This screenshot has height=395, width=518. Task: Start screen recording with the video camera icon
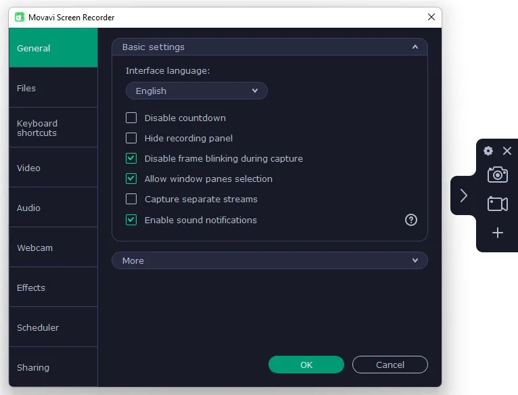498,204
